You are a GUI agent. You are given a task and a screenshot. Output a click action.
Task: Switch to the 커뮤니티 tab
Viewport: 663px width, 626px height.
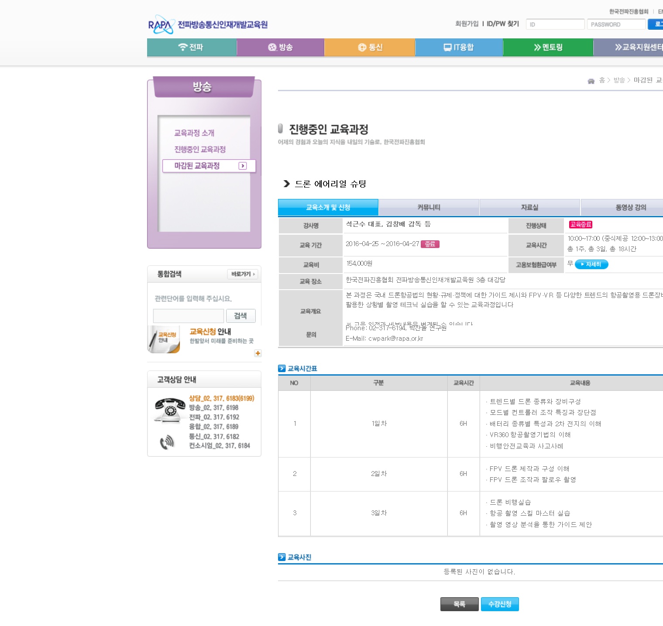[x=429, y=207]
